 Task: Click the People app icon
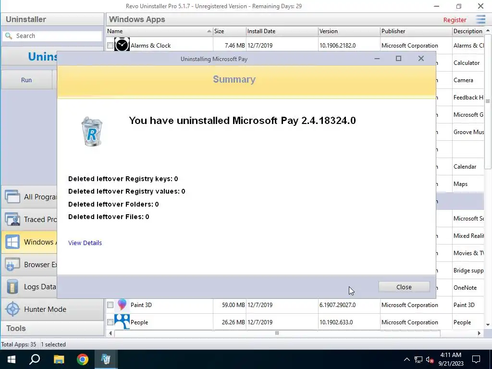point(122,321)
